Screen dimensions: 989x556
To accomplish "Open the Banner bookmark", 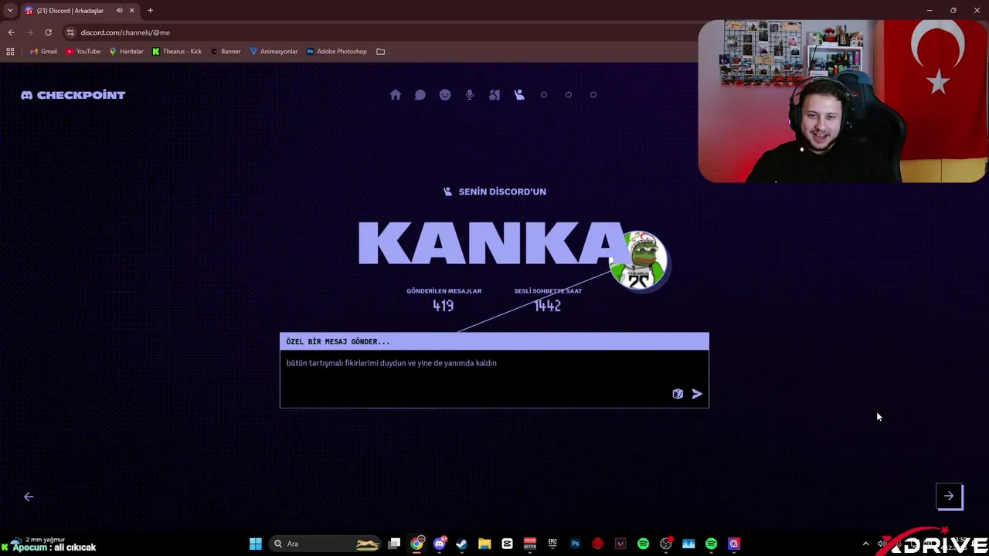I will pyautogui.click(x=226, y=52).
